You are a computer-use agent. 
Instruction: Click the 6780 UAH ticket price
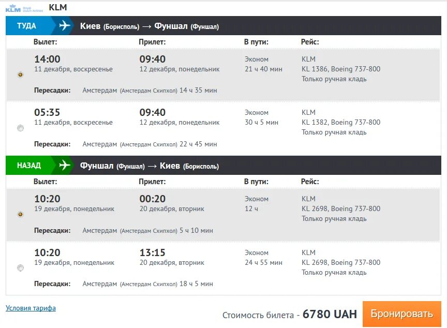coord(330,314)
